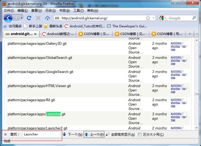Screen dimensions: 201x146
Task: Enable the 区分大小写(C) checkbox
Action: (x=140, y=135)
